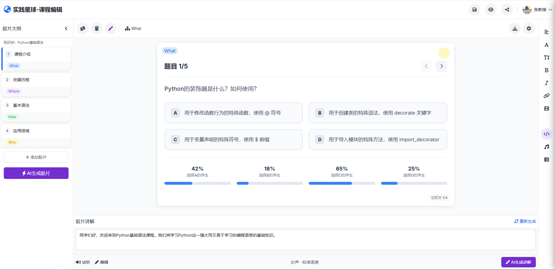Select the purple edit pencil tool
This screenshot has height=270, width=555.
[x=111, y=28]
